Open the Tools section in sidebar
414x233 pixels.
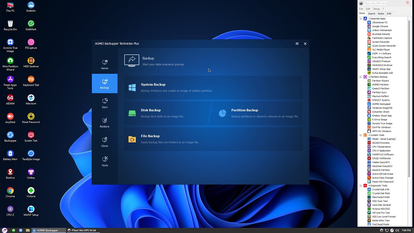click(104, 161)
